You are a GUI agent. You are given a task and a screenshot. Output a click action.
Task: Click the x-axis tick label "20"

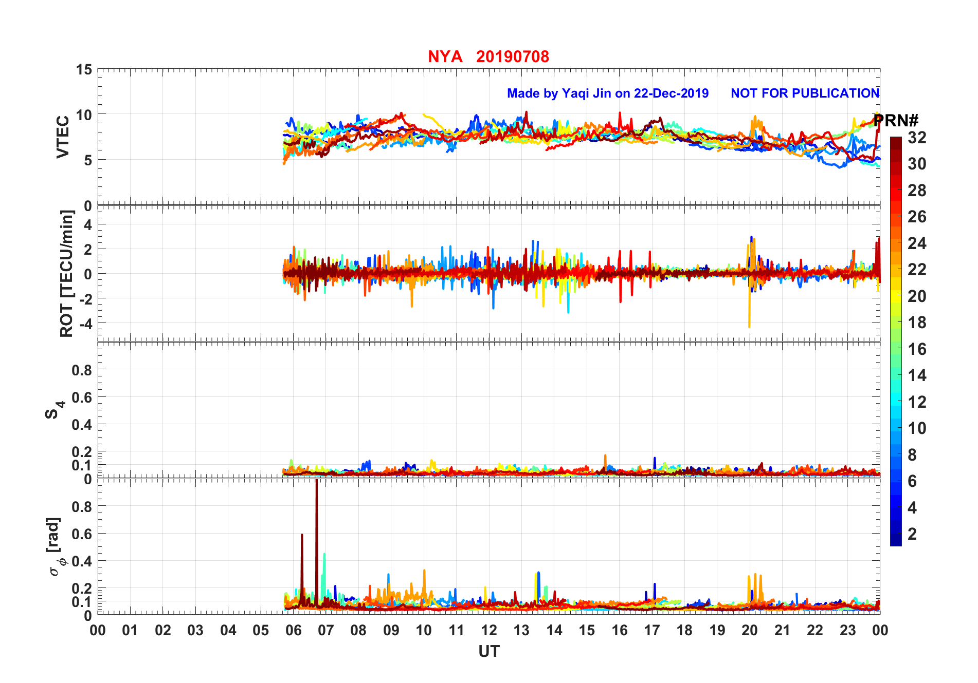(750, 631)
